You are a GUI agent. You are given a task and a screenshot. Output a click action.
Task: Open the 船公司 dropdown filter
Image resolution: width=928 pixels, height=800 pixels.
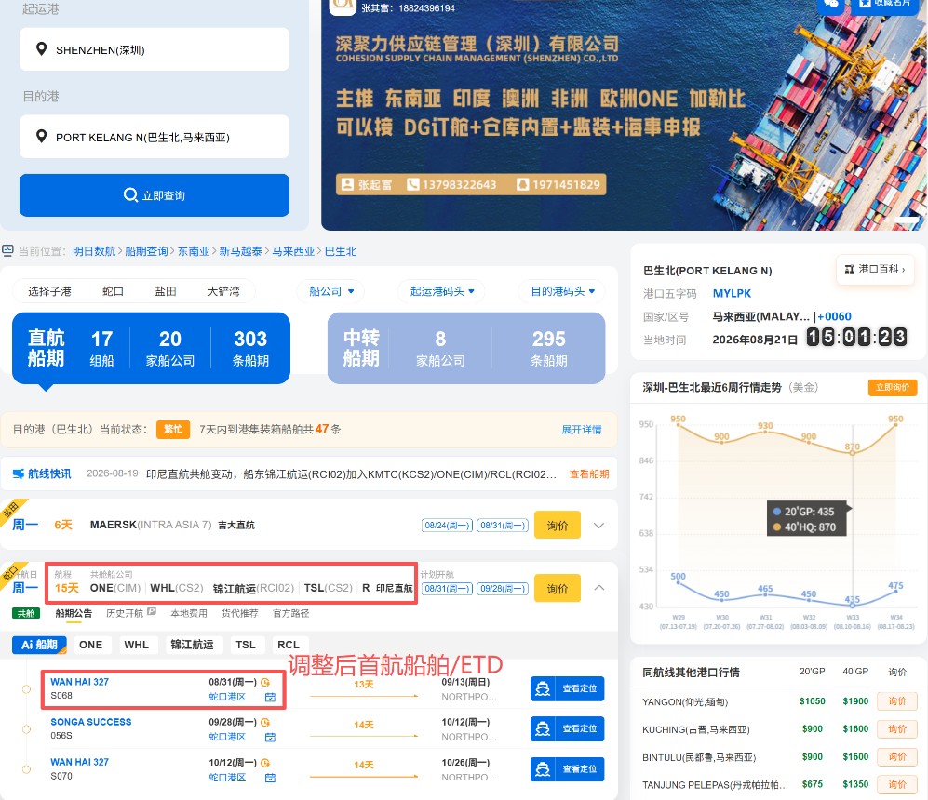pos(330,291)
